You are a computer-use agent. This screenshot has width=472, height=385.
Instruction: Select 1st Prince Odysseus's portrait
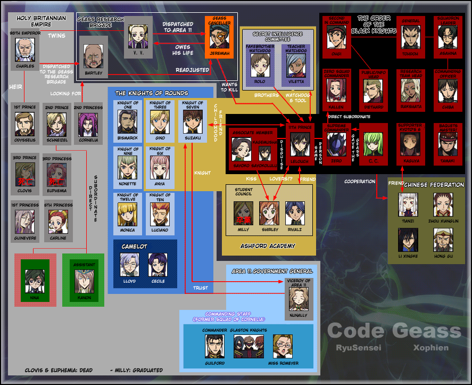(x=24, y=124)
